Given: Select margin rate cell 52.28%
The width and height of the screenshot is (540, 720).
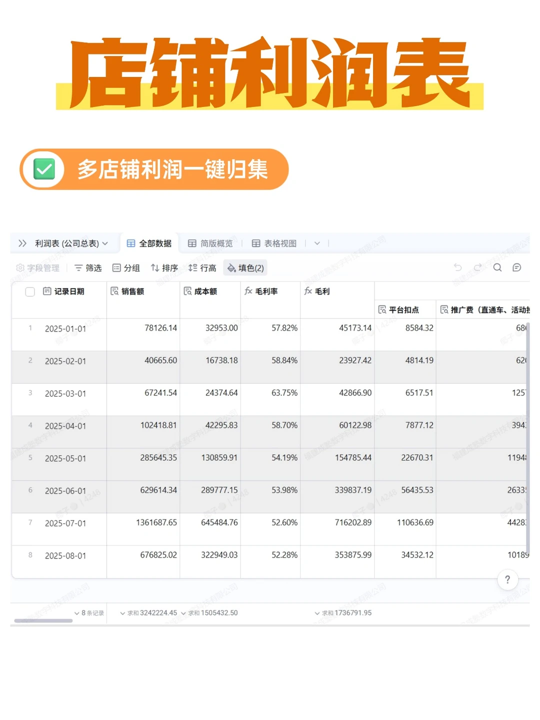Looking at the screenshot, I should click(270, 561).
